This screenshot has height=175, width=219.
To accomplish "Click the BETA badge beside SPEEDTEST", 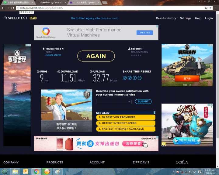I will pyautogui.click(x=33, y=18).
